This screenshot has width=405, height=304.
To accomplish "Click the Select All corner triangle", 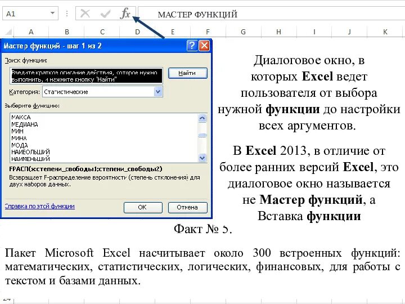I will click(8, 32).
